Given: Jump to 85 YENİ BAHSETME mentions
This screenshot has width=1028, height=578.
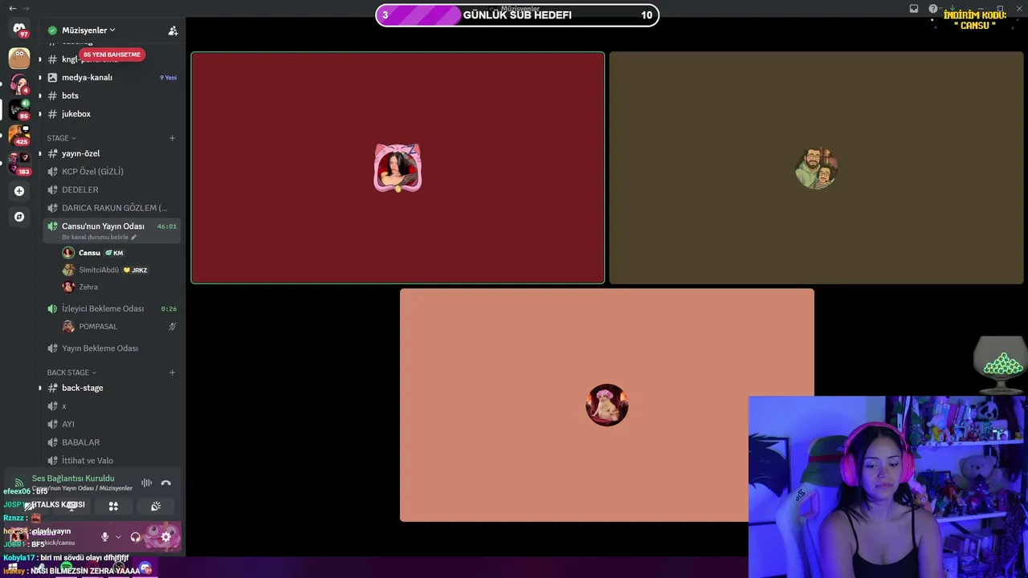Looking at the screenshot, I should [x=112, y=55].
